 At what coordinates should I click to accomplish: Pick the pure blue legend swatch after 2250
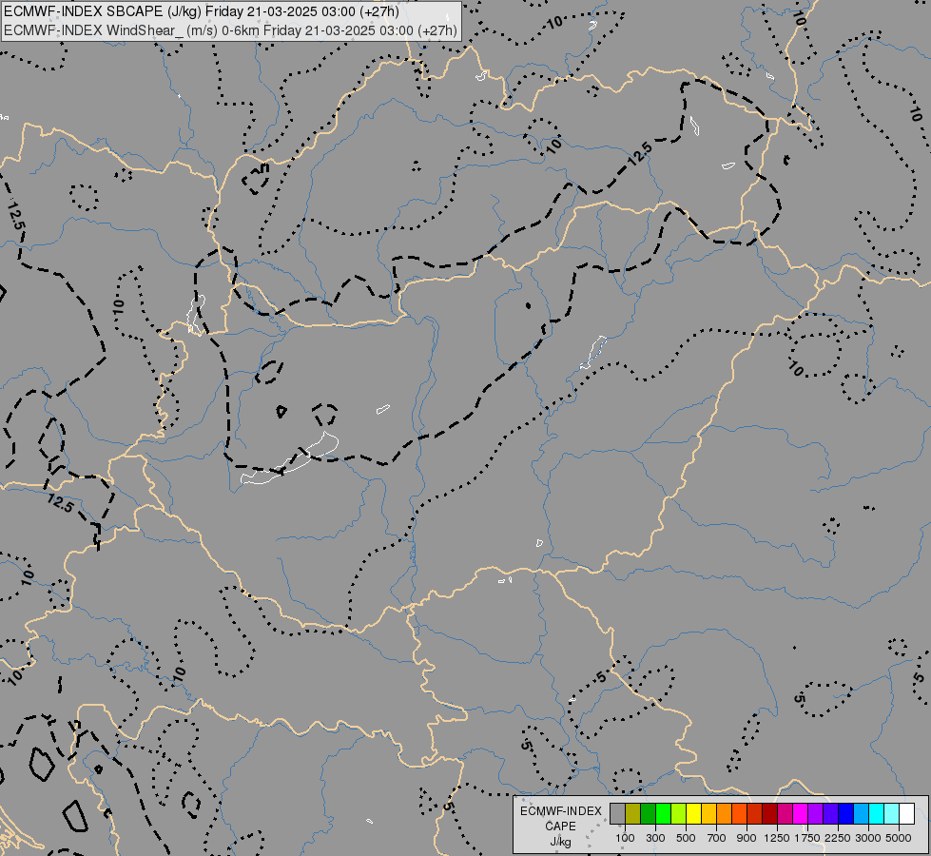click(846, 814)
